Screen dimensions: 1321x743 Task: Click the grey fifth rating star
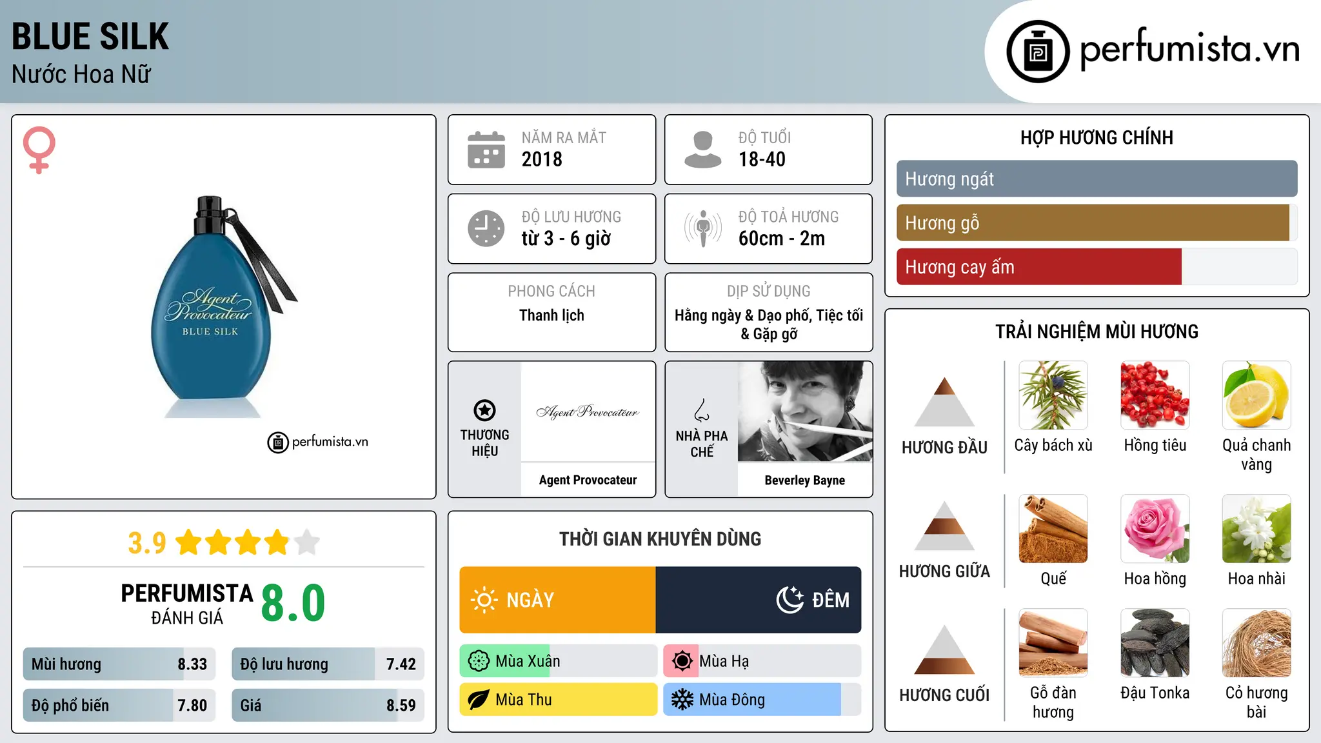(307, 542)
